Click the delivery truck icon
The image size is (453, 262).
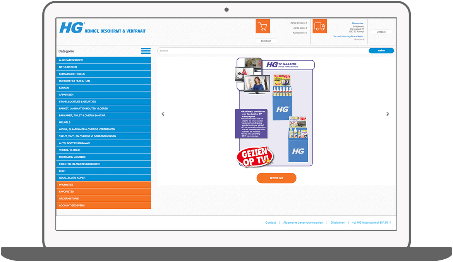[319, 26]
